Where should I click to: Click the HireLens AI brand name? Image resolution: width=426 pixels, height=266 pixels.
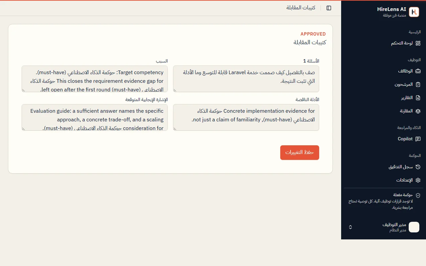click(391, 9)
